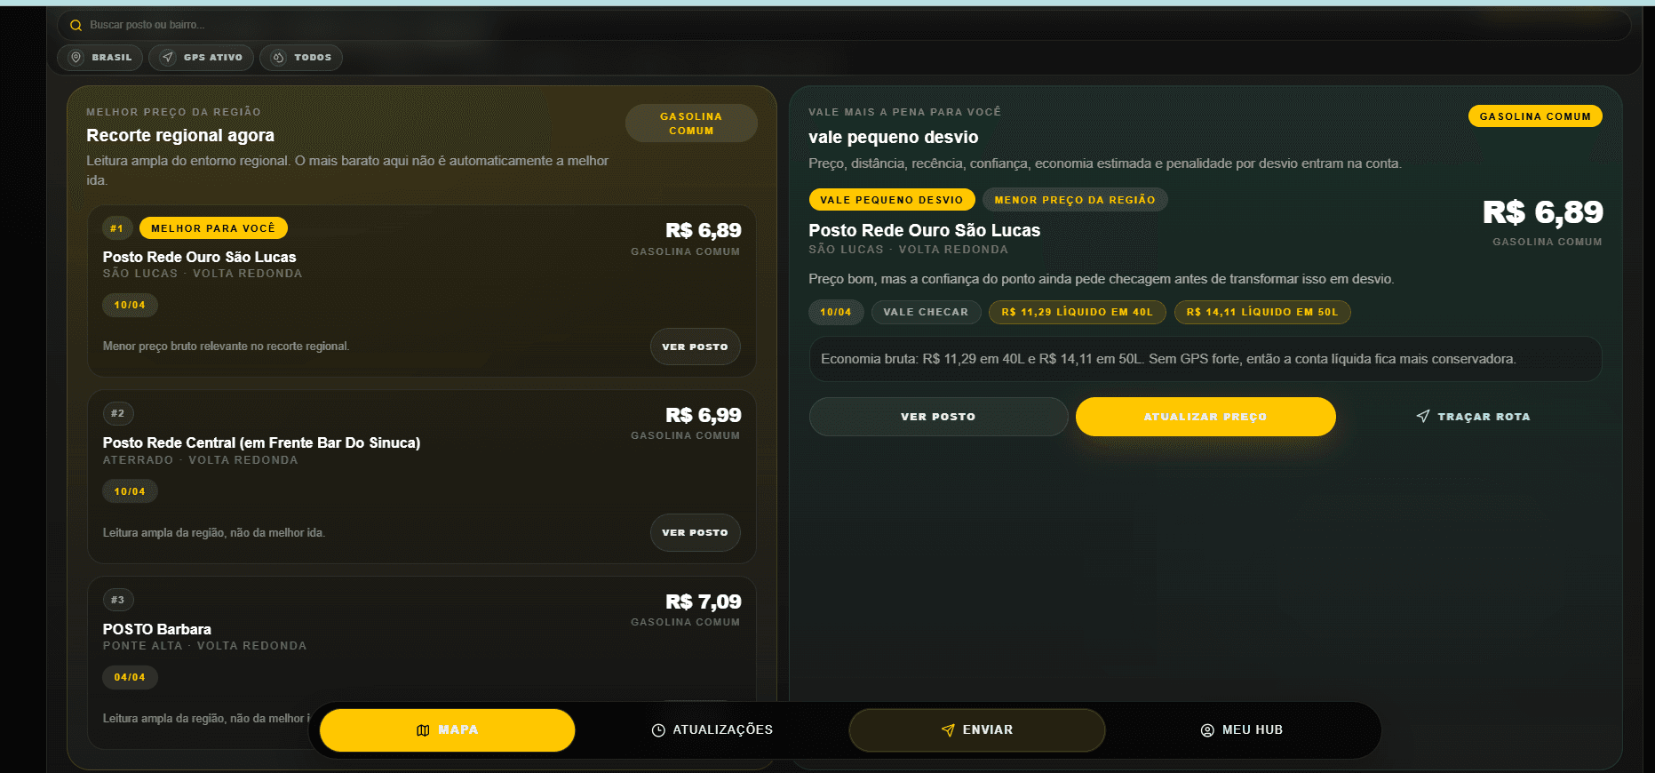The width and height of the screenshot is (1655, 773).
Task: Click the #2 rank badge
Action: click(x=117, y=413)
